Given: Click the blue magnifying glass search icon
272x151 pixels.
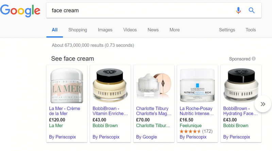Looking at the screenshot, I should point(252,11).
